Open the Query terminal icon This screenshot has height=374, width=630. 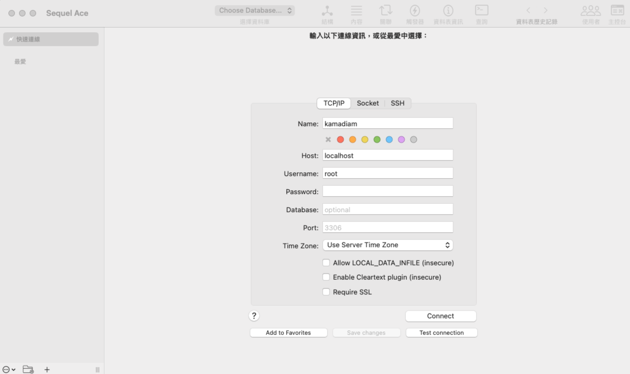482,11
